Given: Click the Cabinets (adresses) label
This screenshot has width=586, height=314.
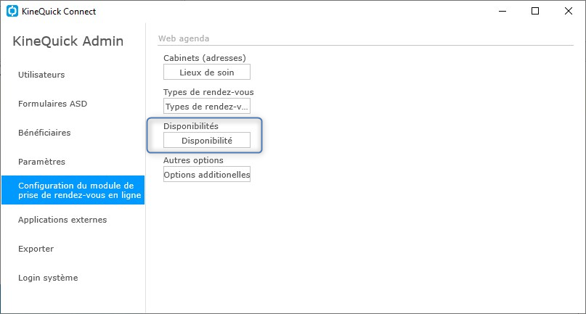Looking at the screenshot, I should [x=205, y=58].
